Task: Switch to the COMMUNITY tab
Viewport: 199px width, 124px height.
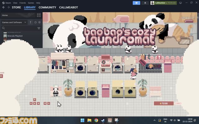Action: coord(47,7)
